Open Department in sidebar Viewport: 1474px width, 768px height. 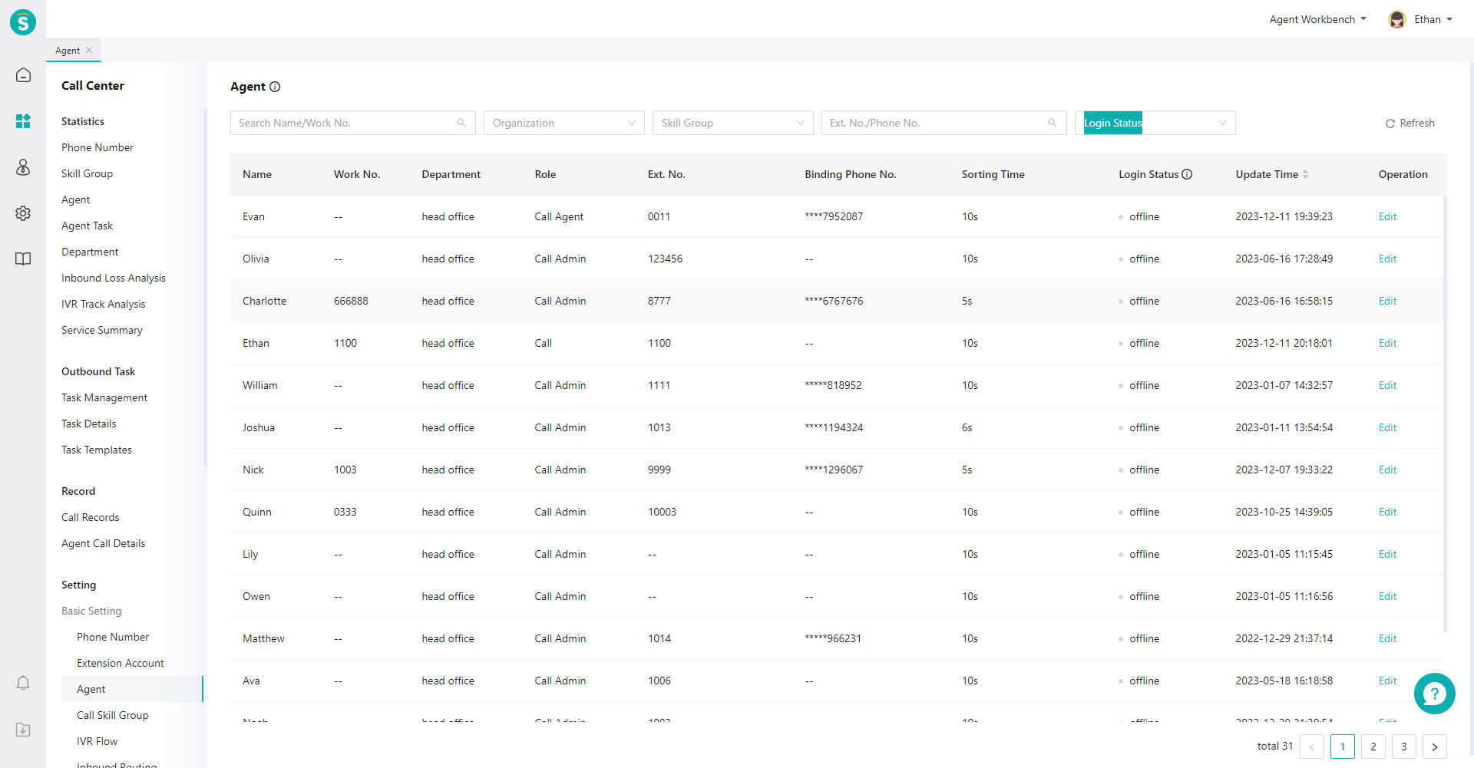(x=90, y=252)
